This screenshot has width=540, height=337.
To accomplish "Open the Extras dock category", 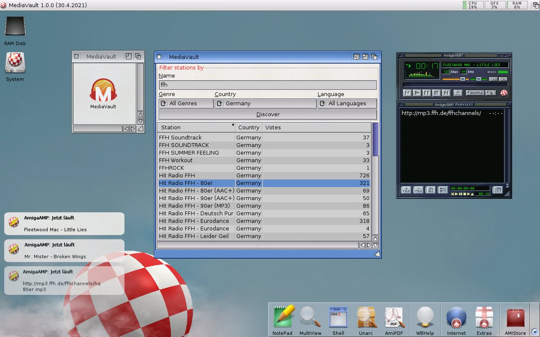I will point(484,320).
